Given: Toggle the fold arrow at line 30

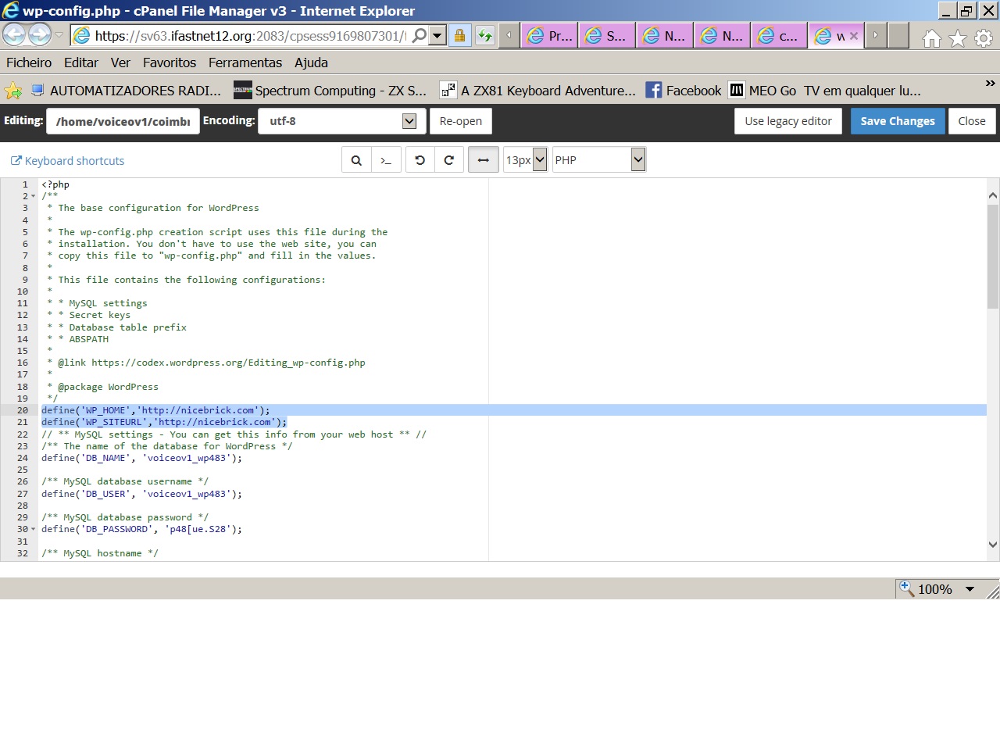Looking at the screenshot, I should (x=33, y=529).
